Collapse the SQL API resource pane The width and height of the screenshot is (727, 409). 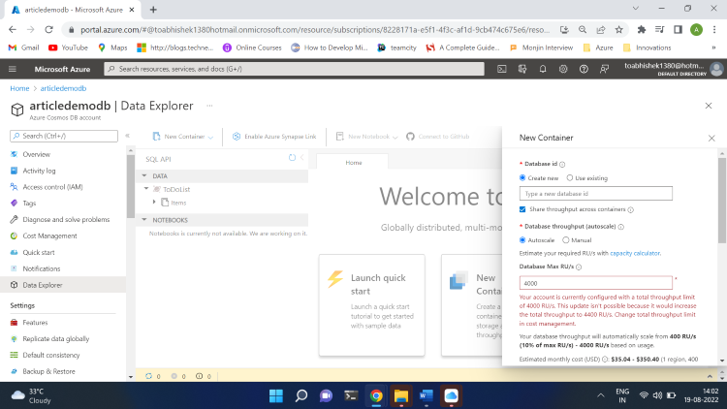click(301, 158)
